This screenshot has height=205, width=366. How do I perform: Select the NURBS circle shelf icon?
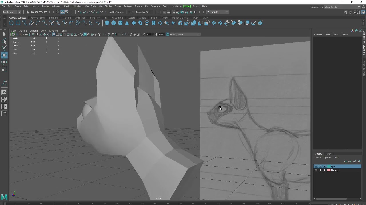(x=11, y=23)
